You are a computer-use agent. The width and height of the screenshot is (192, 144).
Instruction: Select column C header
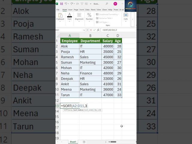click(x=108, y=36)
